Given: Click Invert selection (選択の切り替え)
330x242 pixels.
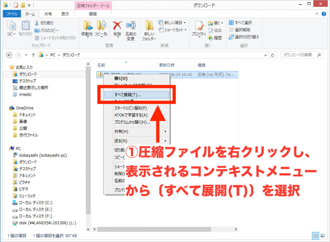Looking at the screenshot, I should [x=244, y=37].
